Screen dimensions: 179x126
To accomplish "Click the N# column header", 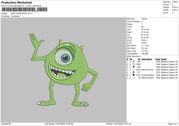I will pos(131,59).
